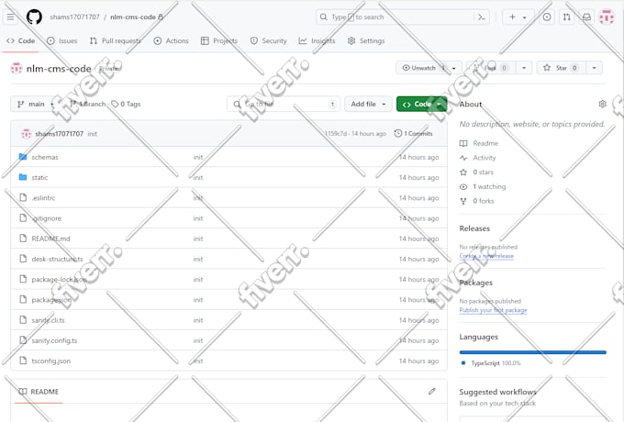
Task: Click TypeScript 100.0% language entry
Action: coord(491,362)
